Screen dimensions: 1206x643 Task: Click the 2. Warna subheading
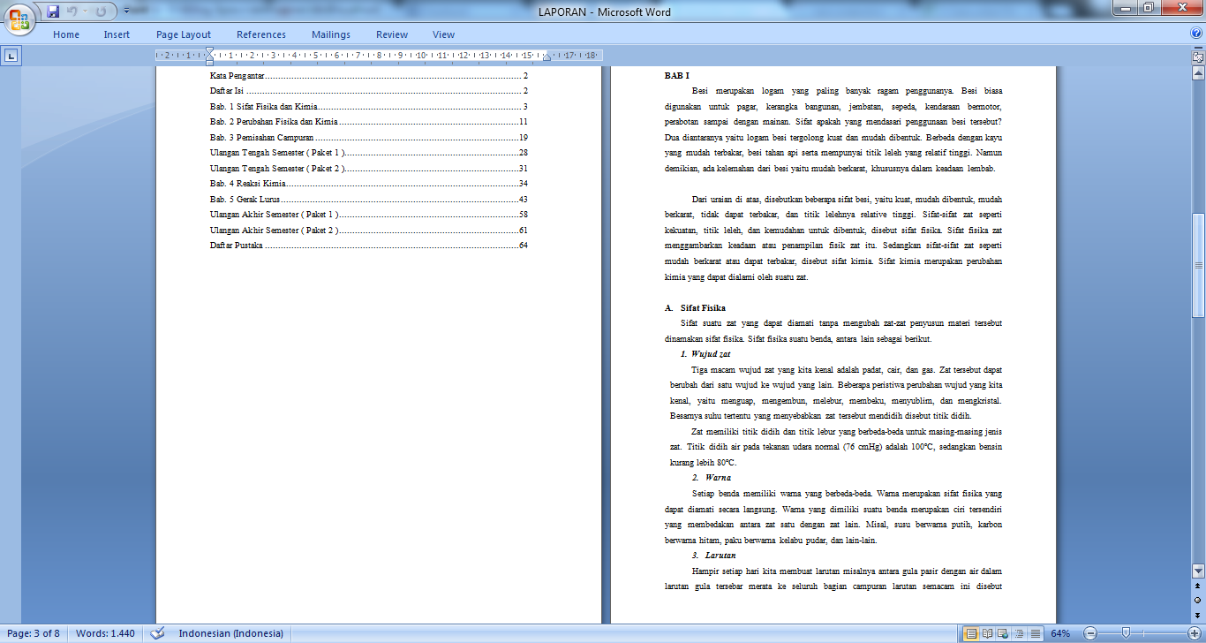(x=712, y=478)
